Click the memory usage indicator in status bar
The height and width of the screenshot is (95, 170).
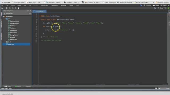[x=164, y=88]
